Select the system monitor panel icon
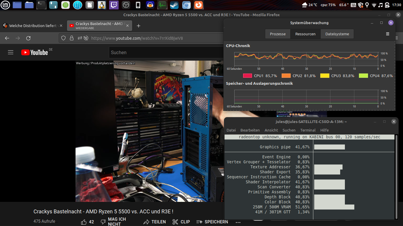 [x=162, y=5]
